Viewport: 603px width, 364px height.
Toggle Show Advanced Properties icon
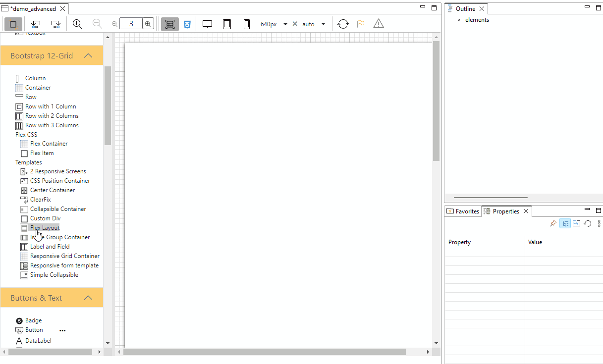click(x=576, y=223)
